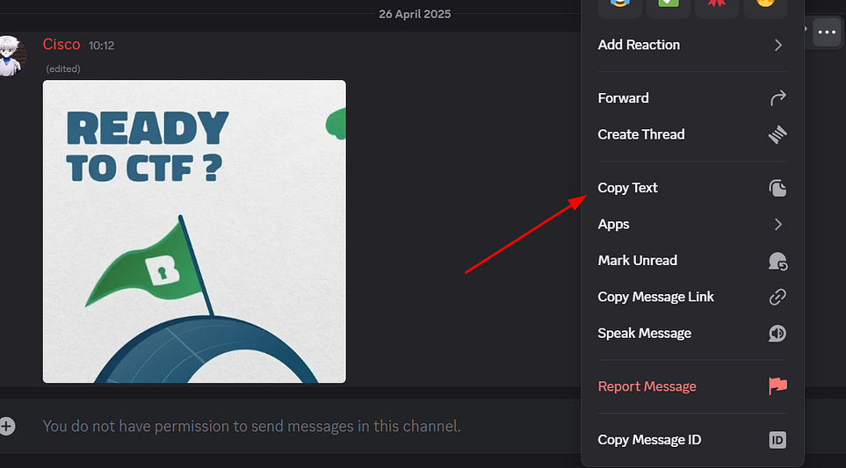Select Mark Unread menu entry

692,261
